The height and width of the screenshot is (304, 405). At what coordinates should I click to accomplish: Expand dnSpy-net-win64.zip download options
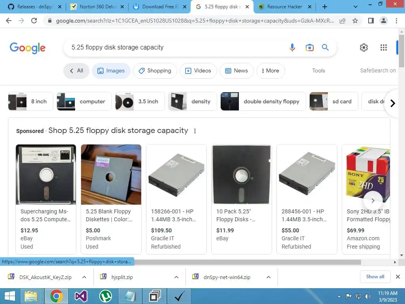[269, 277]
